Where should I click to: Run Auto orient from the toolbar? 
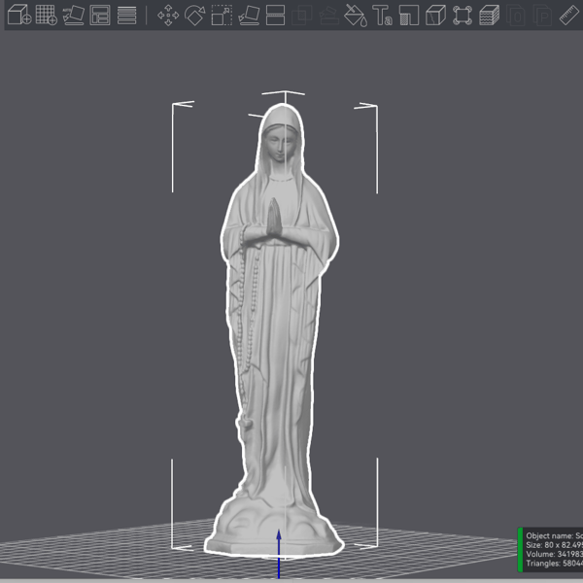tap(73, 15)
